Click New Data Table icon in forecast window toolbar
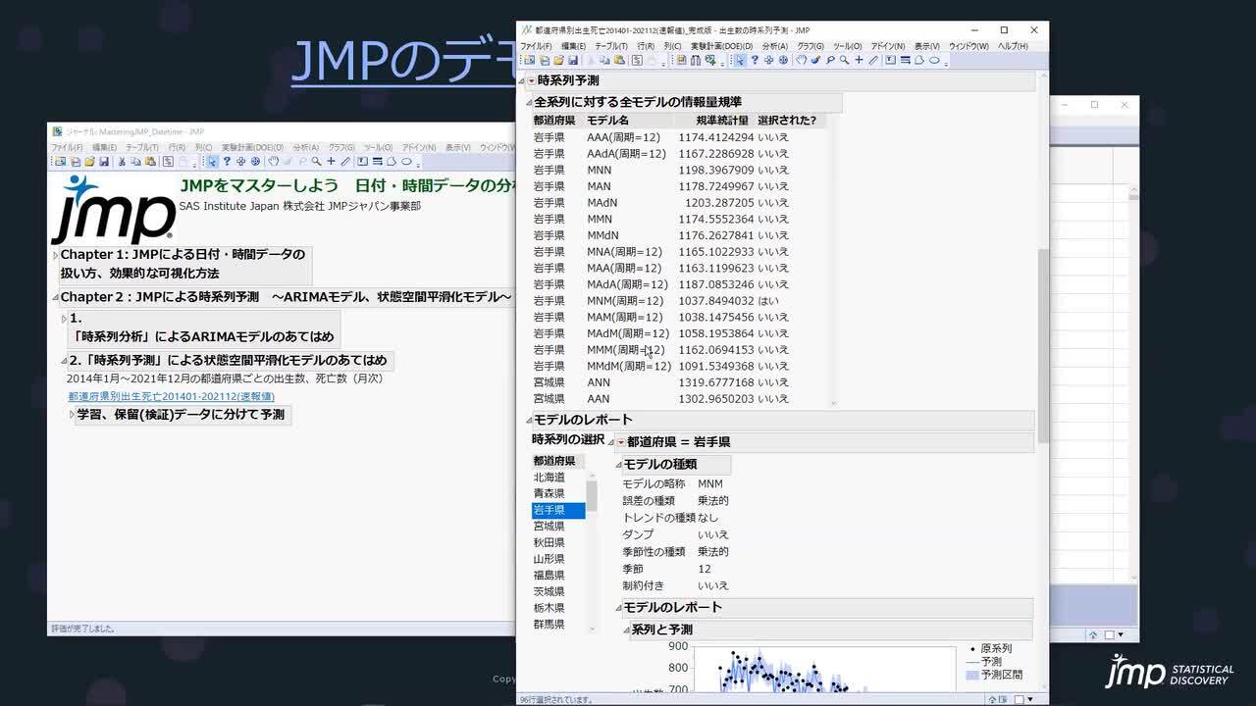Image resolution: width=1256 pixels, height=706 pixels. click(x=530, y=60)
